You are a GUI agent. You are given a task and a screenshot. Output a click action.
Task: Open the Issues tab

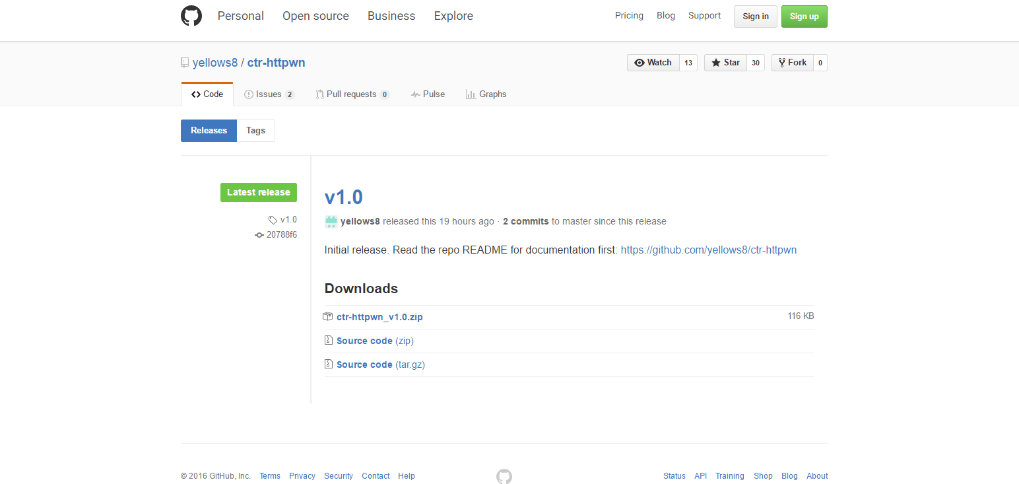[x=269, y=94]
